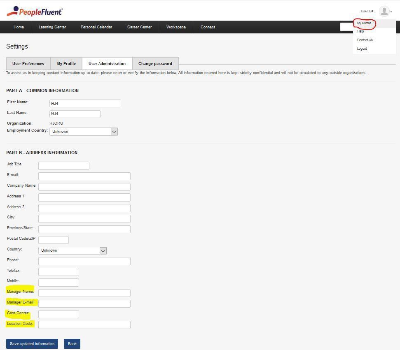
Task: Open Employment Country dropdown
Action: click(84, 132)
